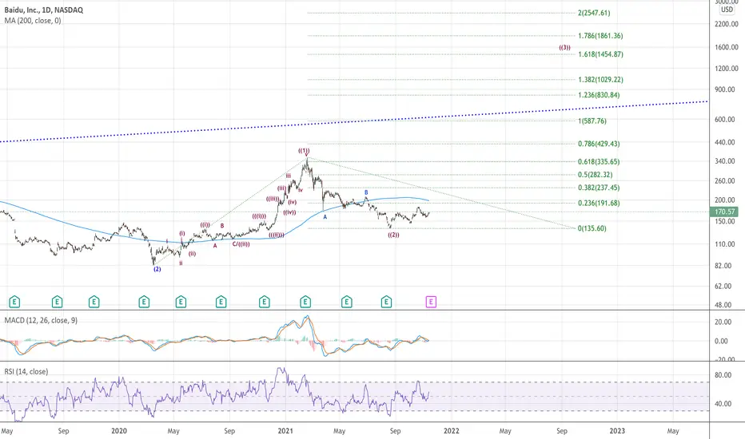Select the earnings marker for May 2020
This screenshot has height=439, width=745.
[181, 302]
